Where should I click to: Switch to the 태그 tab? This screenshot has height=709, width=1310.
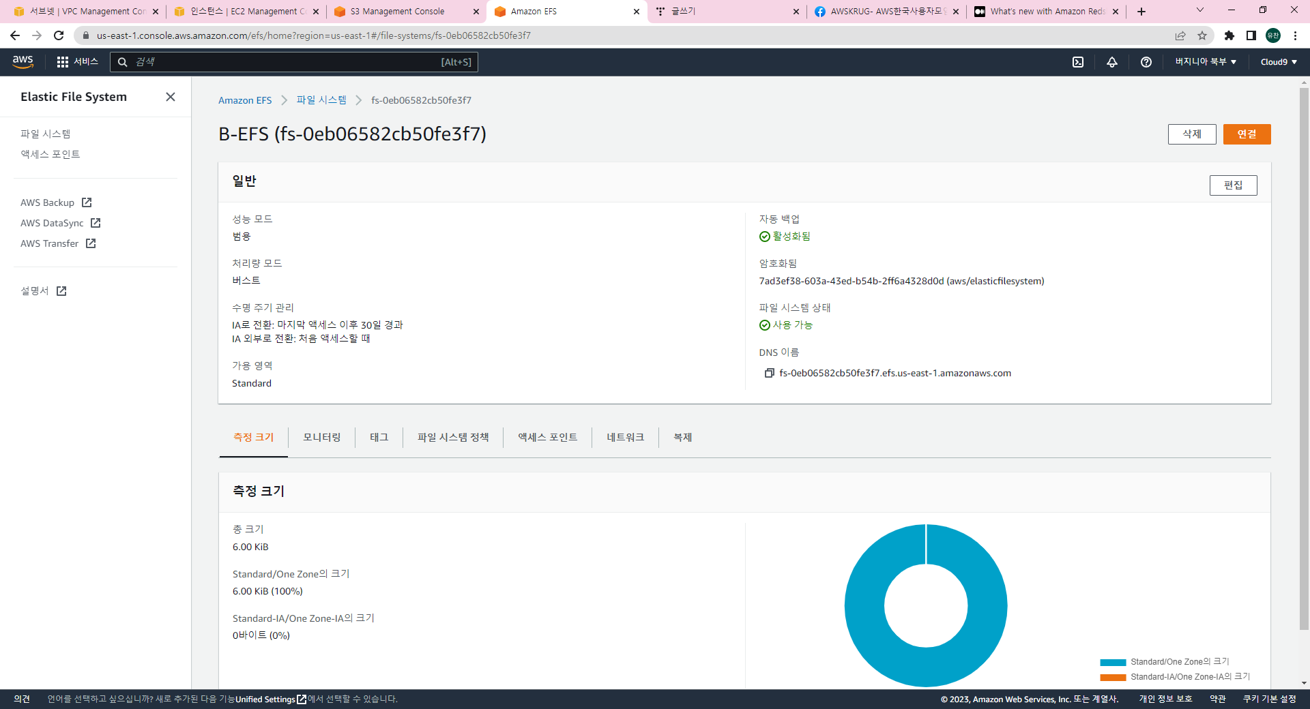[379, 438]
